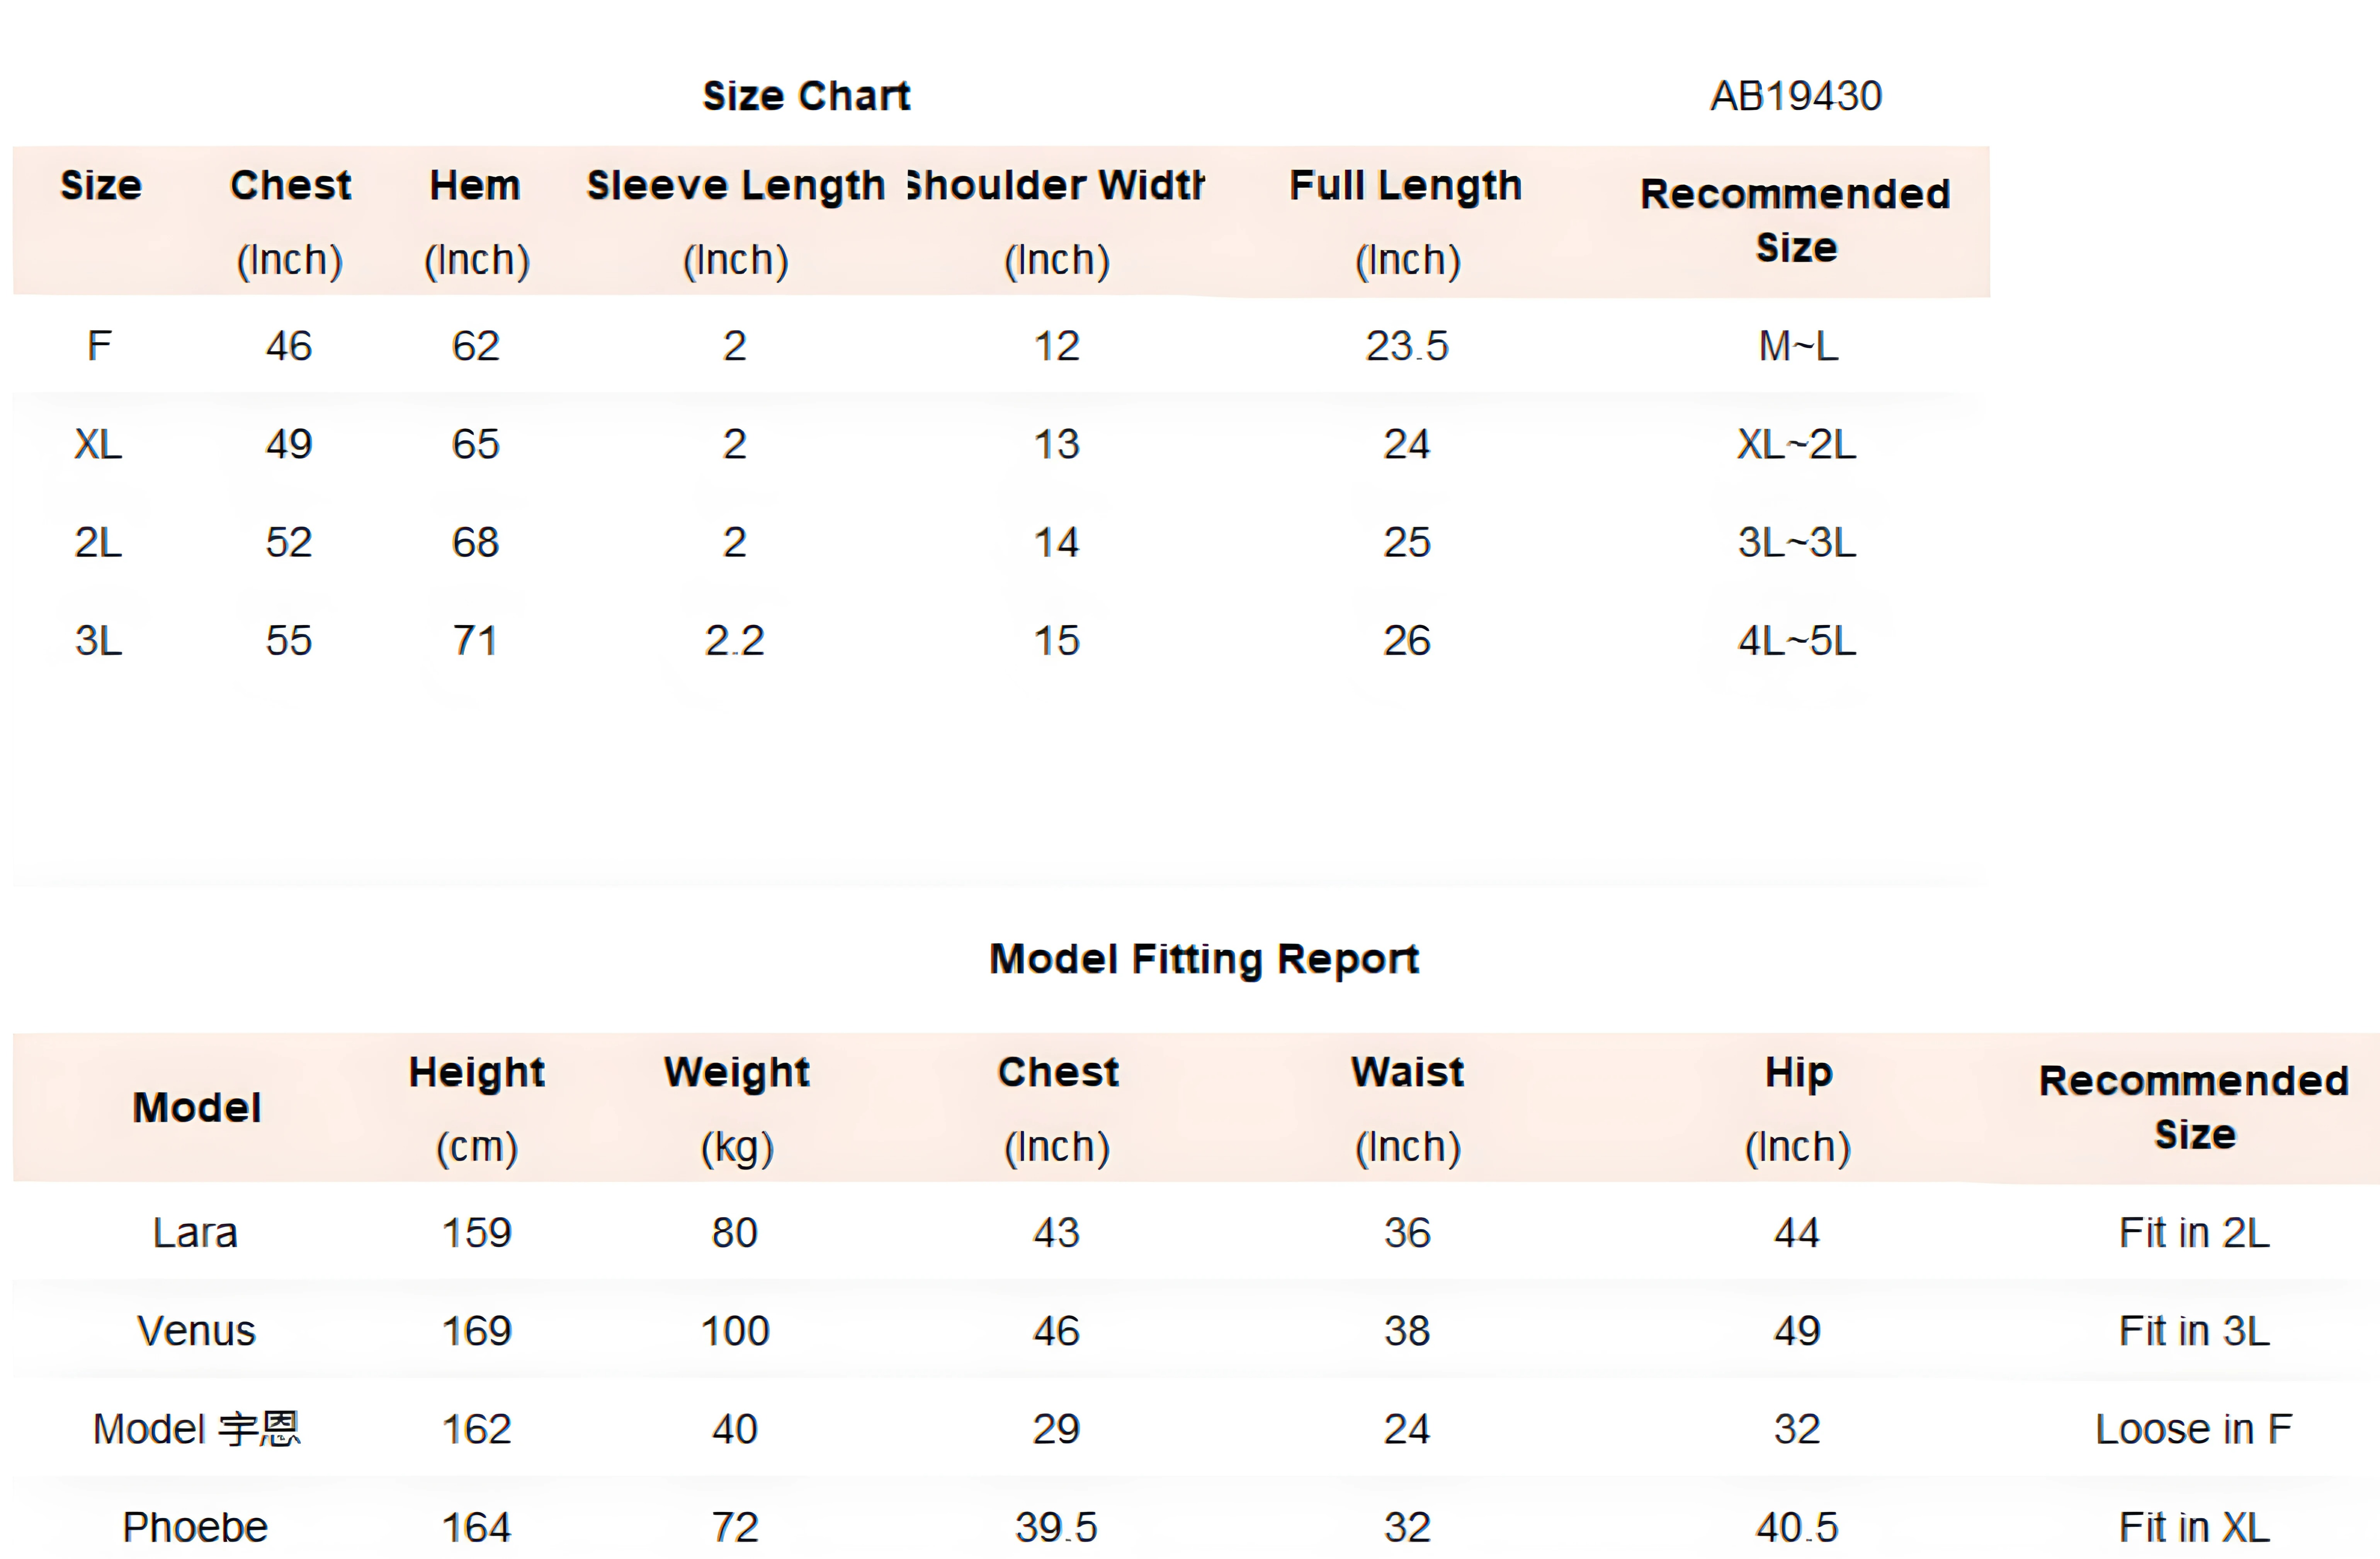Click Venus's weight value 100
The image size is (2380, 1559).
coord(735,1331)
